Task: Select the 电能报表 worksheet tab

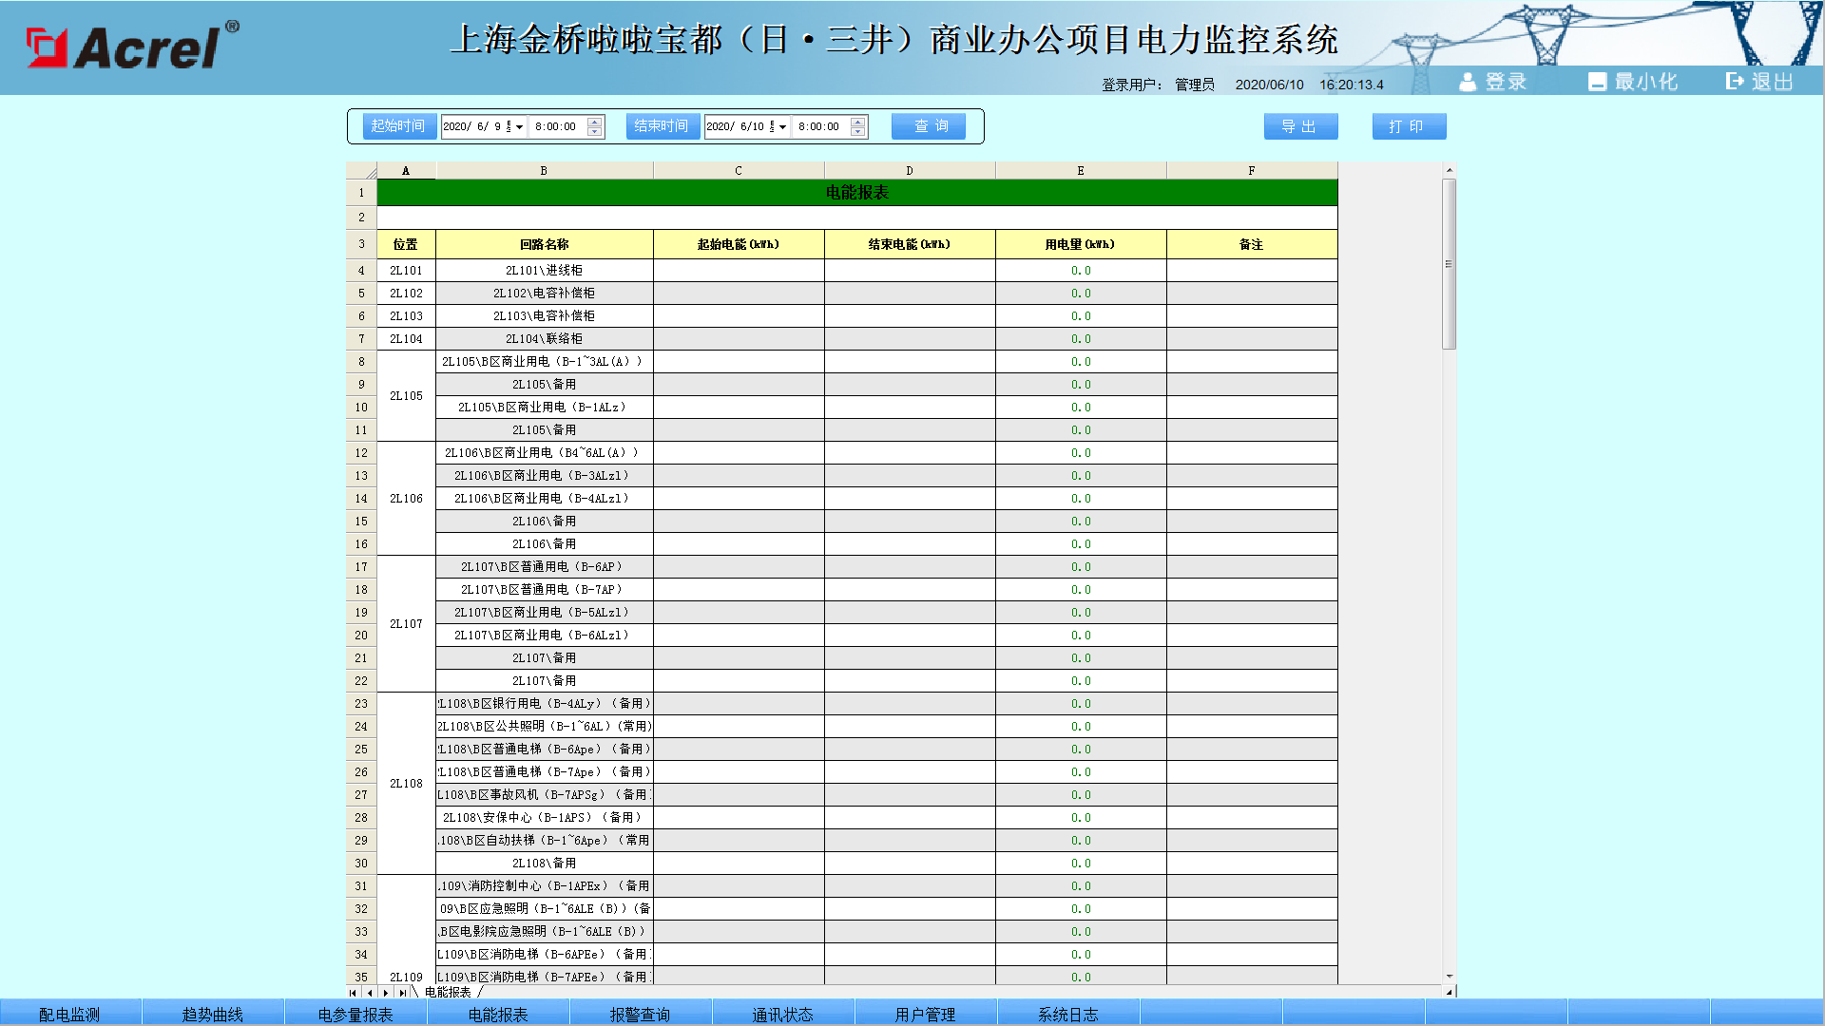Action: 448,992
